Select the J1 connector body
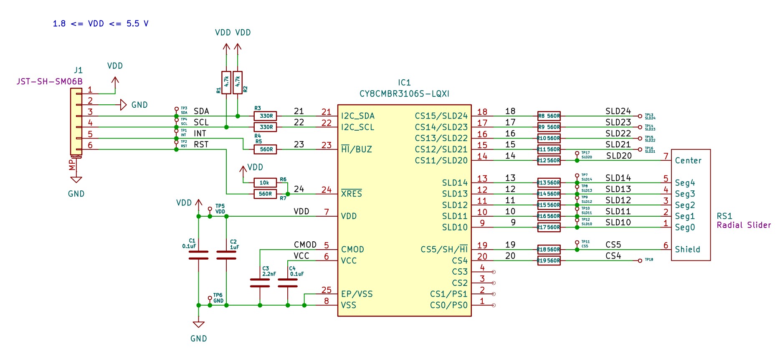 (x=76, y=121)
